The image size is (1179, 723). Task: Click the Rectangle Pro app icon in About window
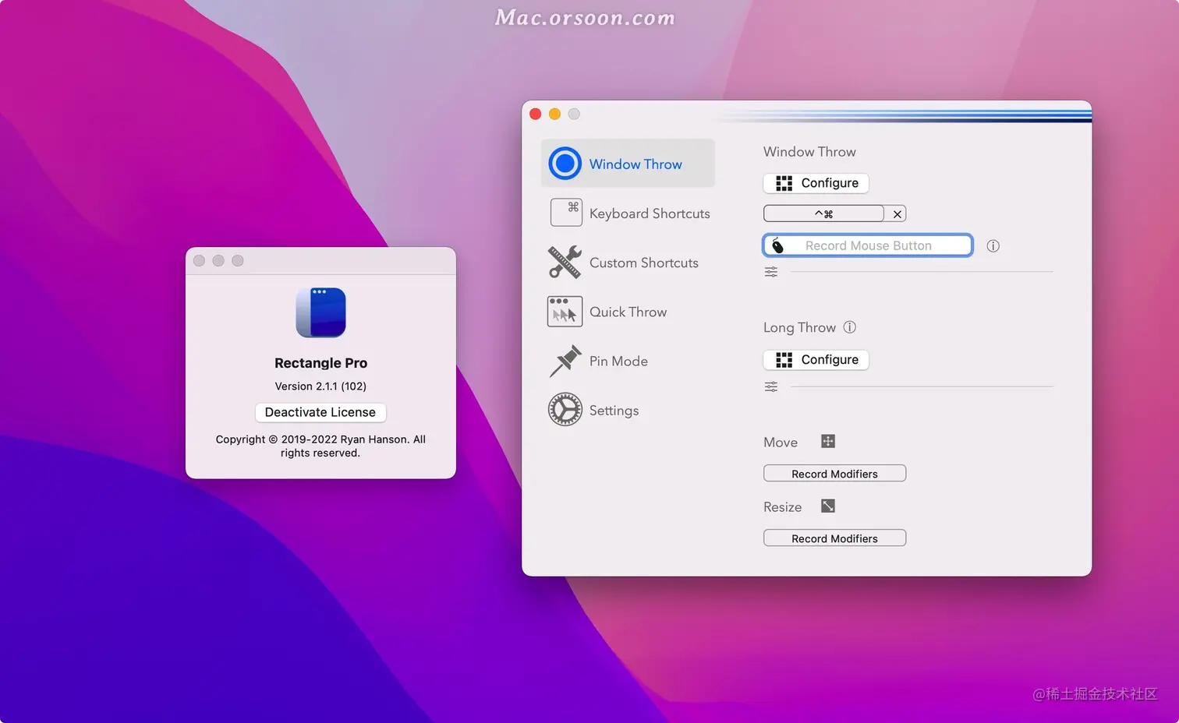tap(320, 312)
